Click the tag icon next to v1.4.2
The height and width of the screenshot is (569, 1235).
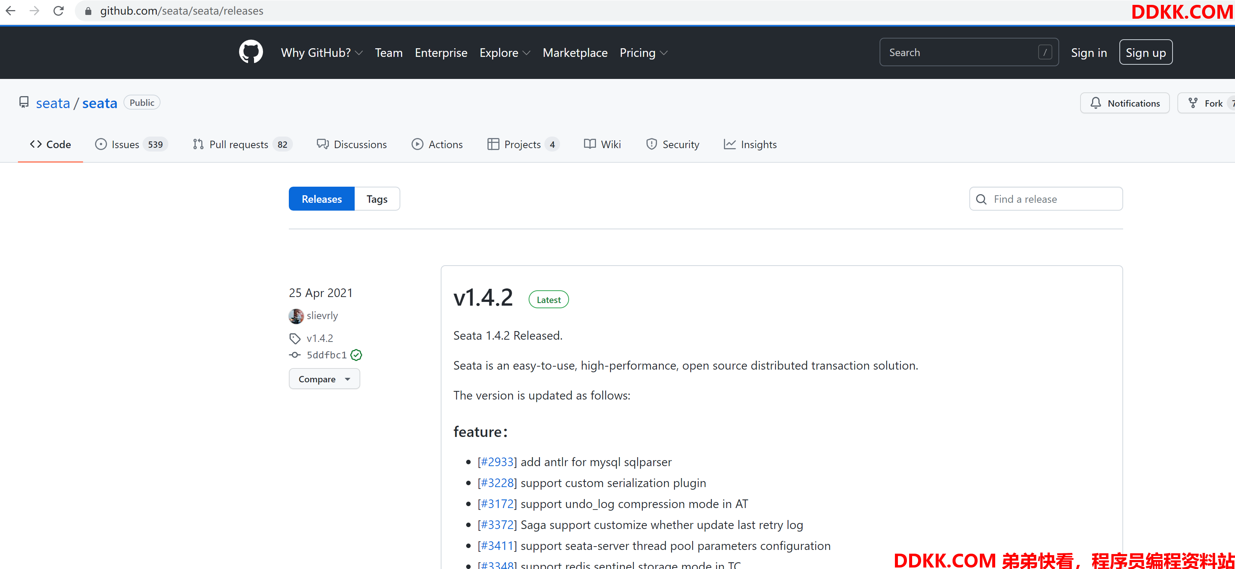(294, 339)
